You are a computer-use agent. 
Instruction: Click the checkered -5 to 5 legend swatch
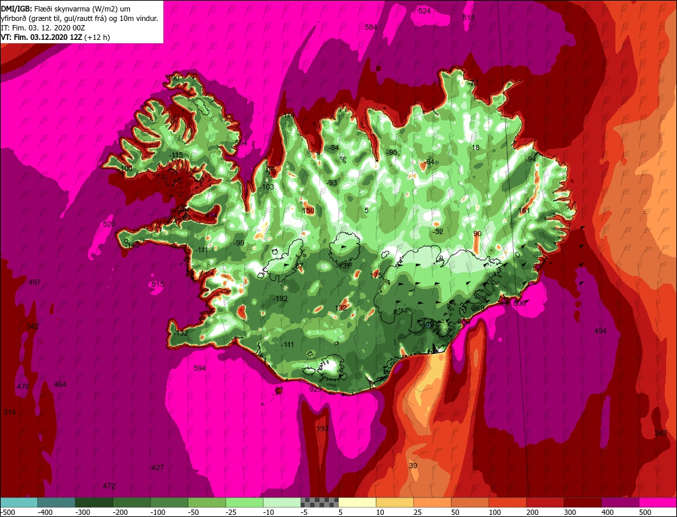[x=320, y=502]
